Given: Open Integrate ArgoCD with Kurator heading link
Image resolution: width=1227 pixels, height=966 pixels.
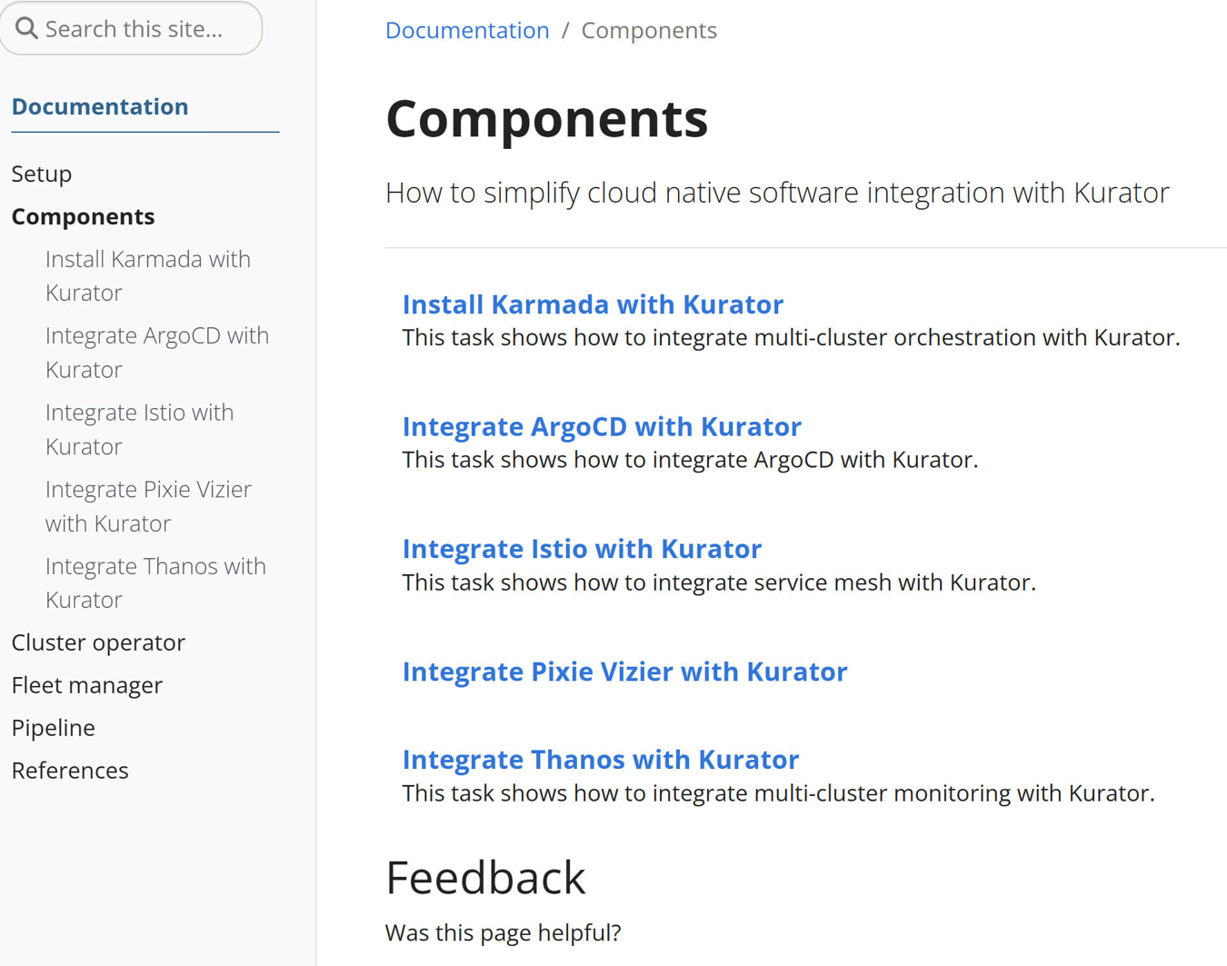Looking at the screenshot, I should pyautogui.click(x=602, y=426).
